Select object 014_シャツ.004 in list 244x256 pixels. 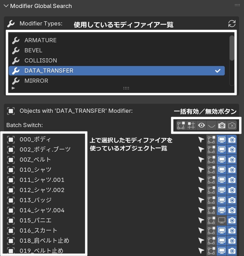(x=42, y=211)
